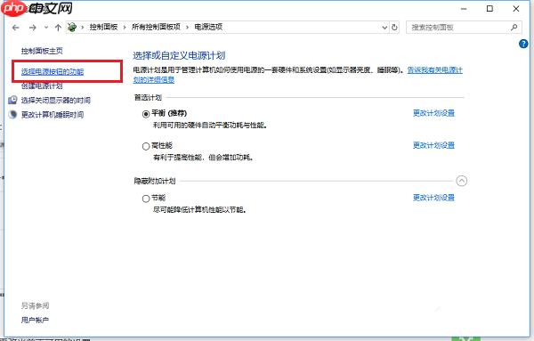The image size is (534, 341).
Task: Open 用户帐户 link
Action: click(x=35, y=321)
